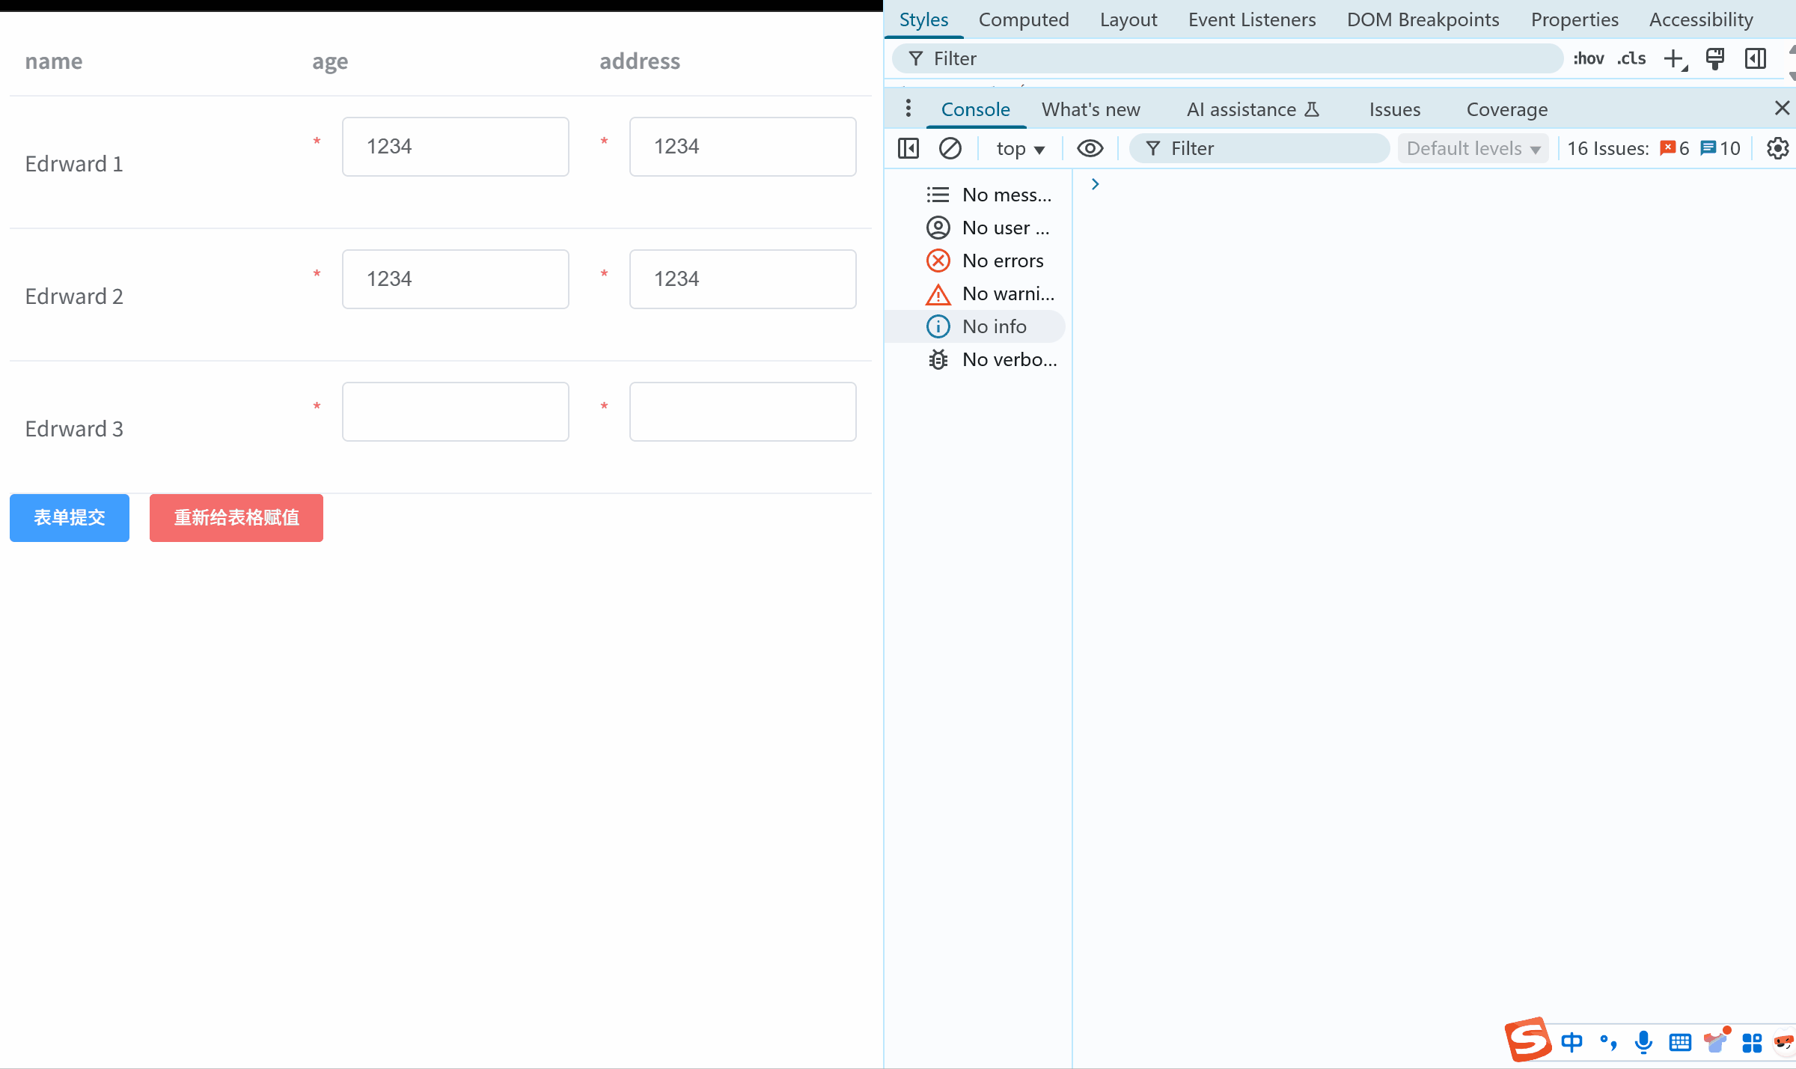
Task: Toggle the .cls class editor
Action: tap(1631, 58)
